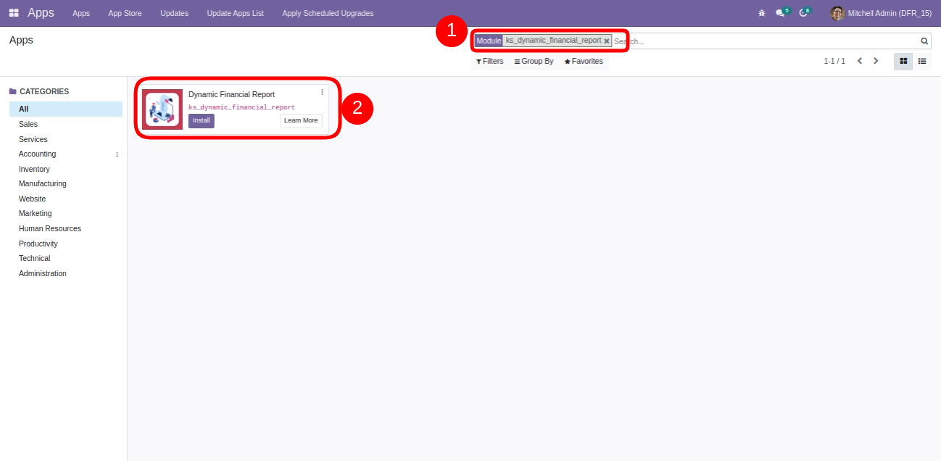Go to the previous page arrow
941x461 pixels.
860,62
